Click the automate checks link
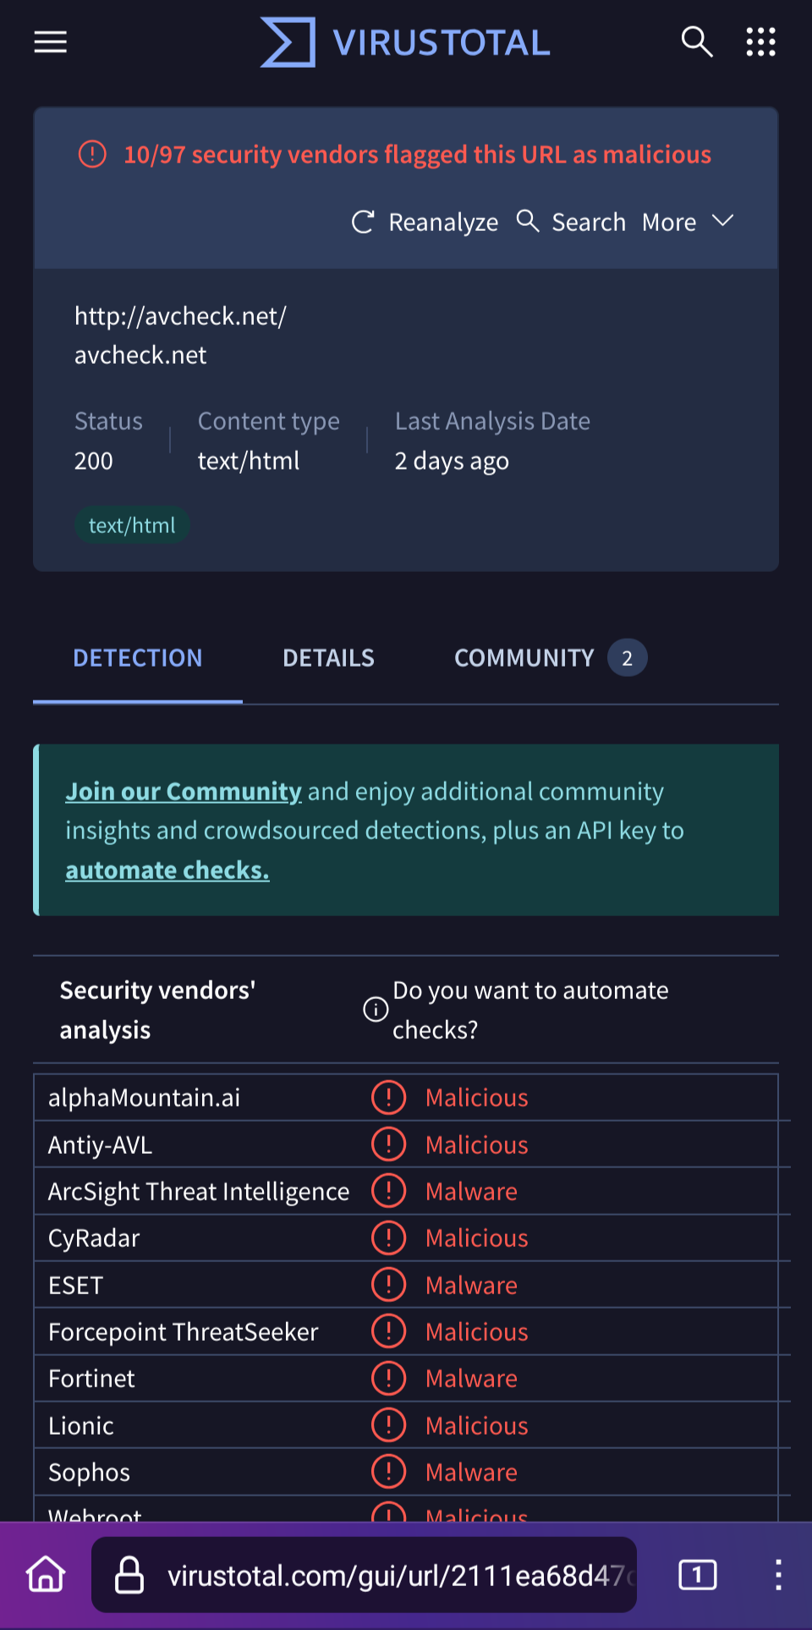 [167, 870]
